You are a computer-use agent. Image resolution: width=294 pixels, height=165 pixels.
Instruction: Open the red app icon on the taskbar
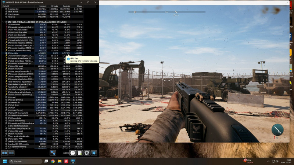(x=66, y=161)
